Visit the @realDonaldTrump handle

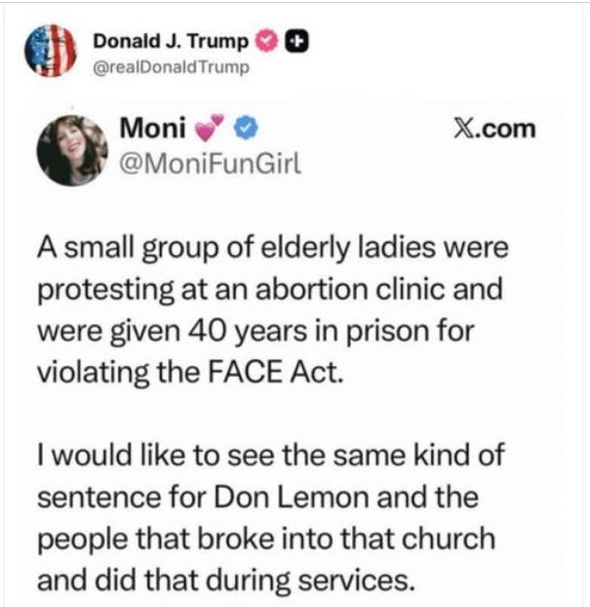coord(172,66)
